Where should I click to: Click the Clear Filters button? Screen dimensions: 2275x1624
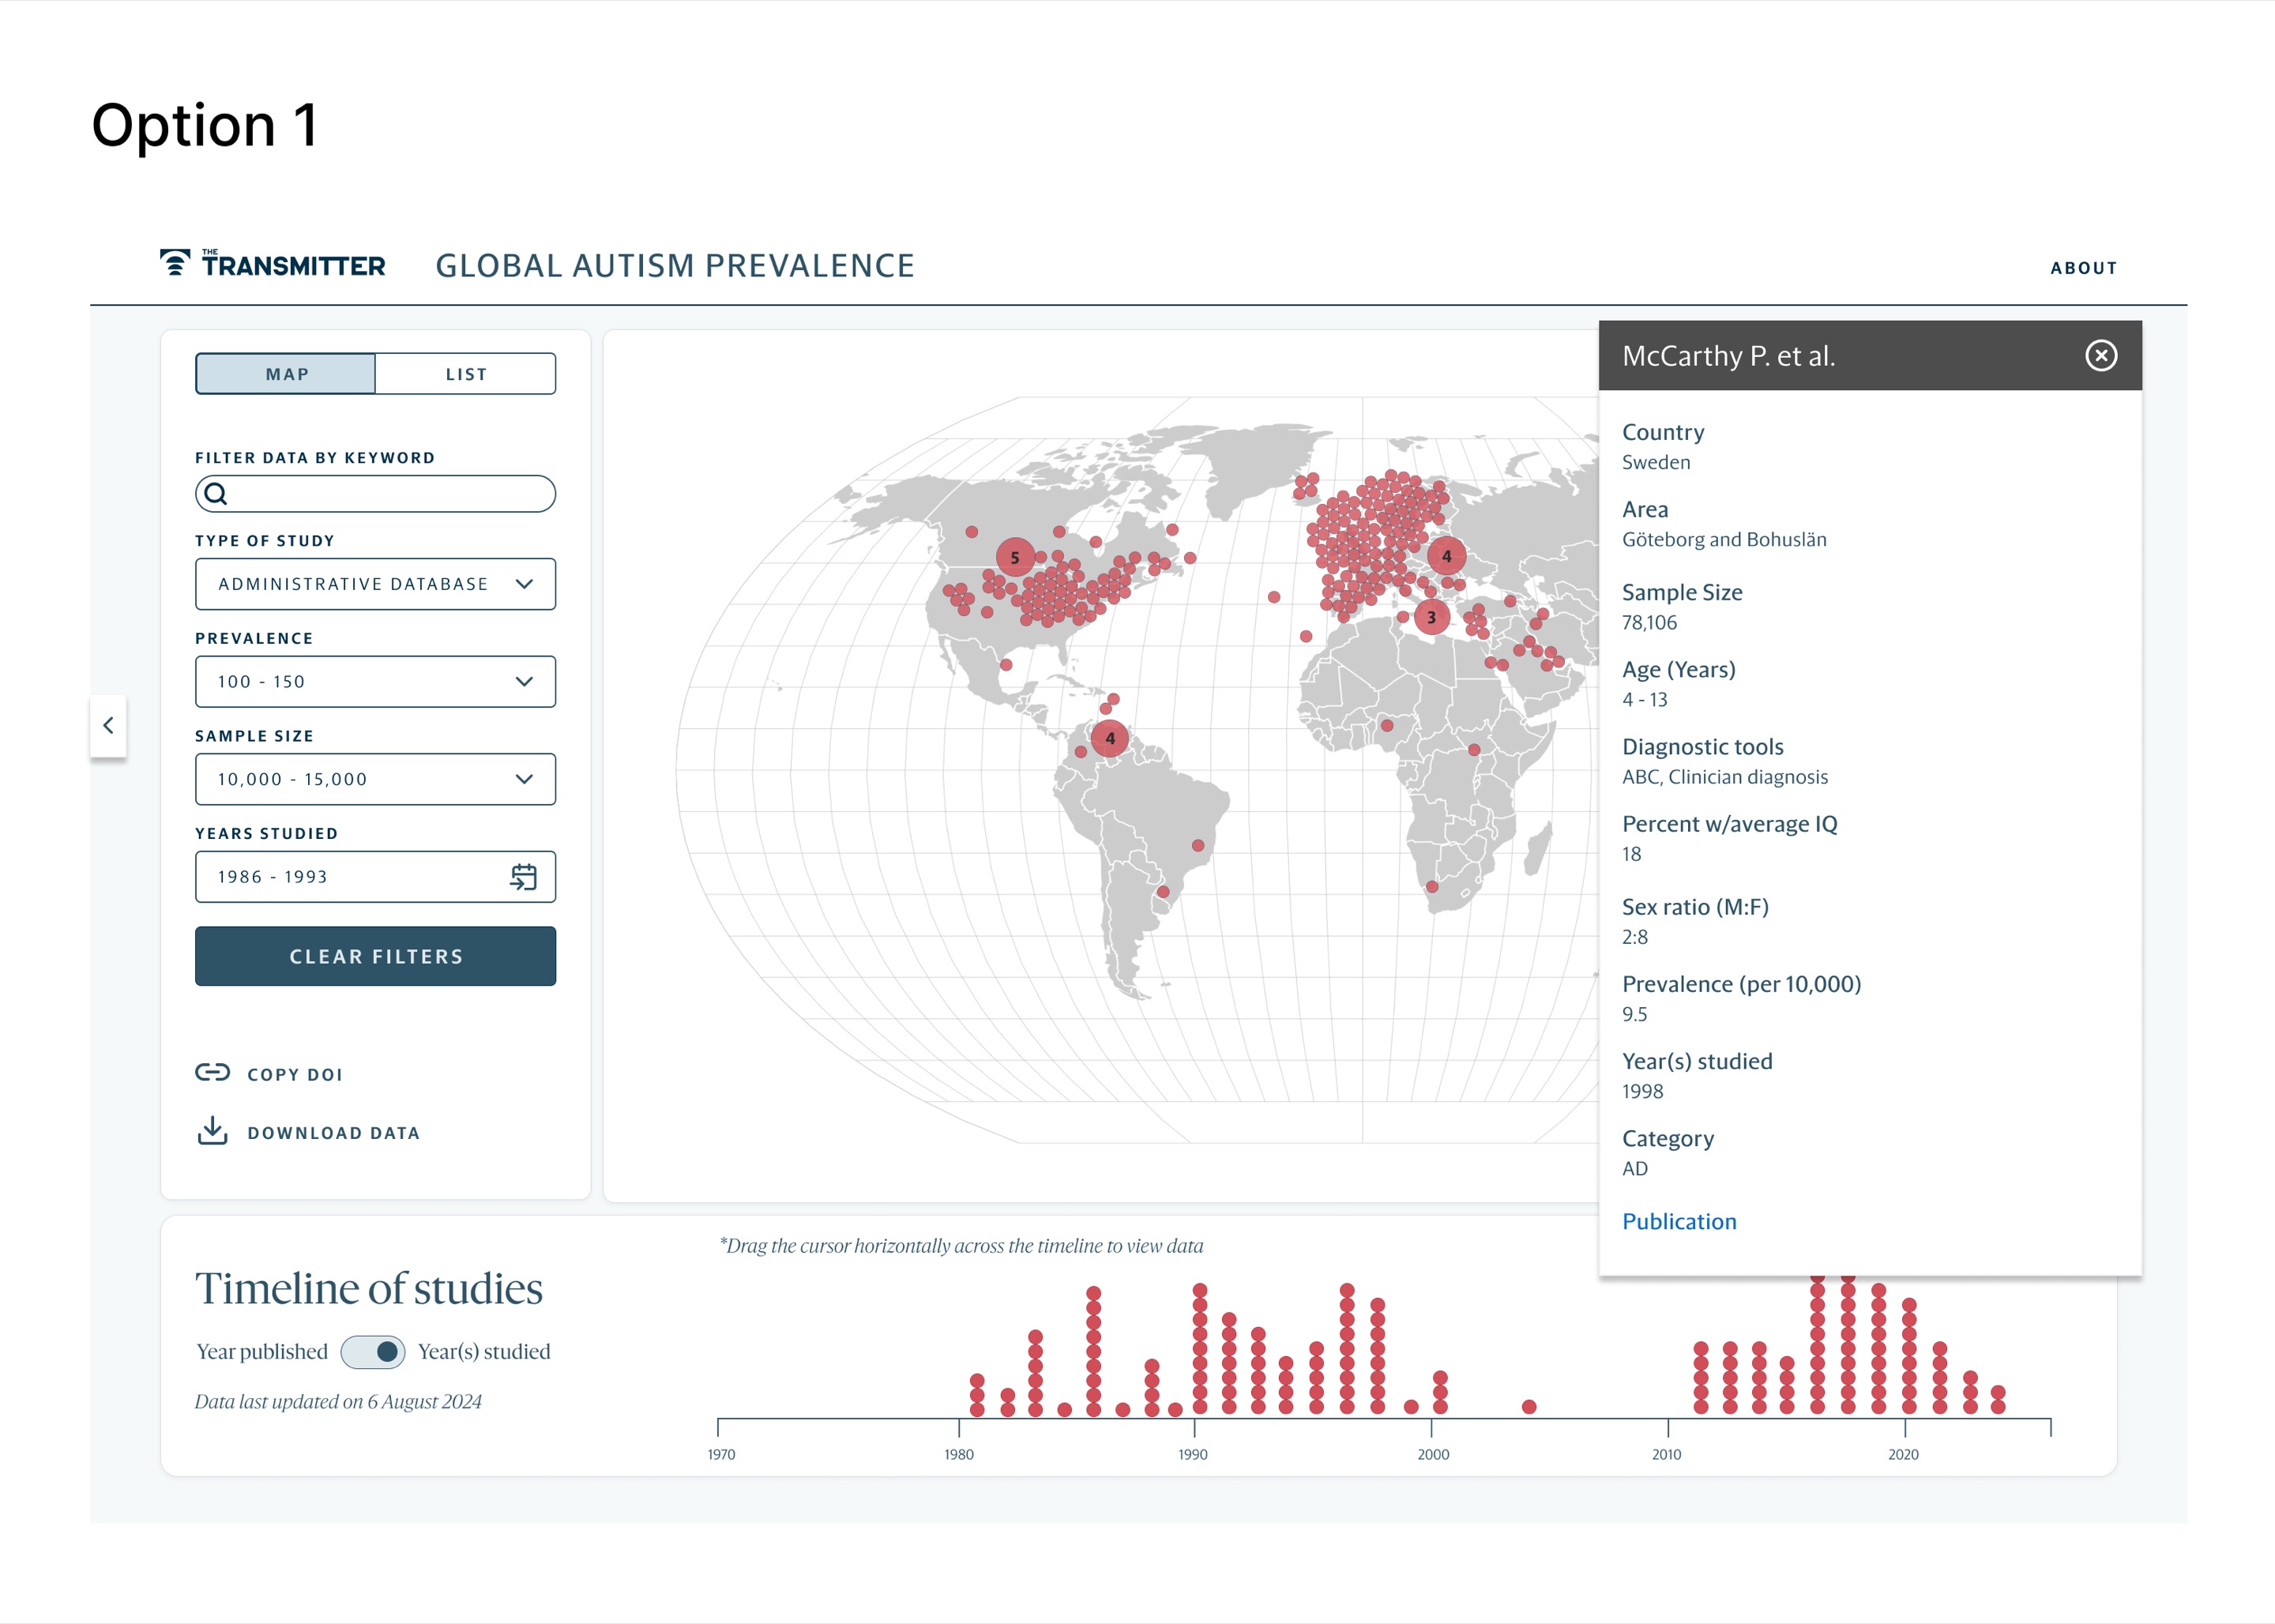pos(375,956)
